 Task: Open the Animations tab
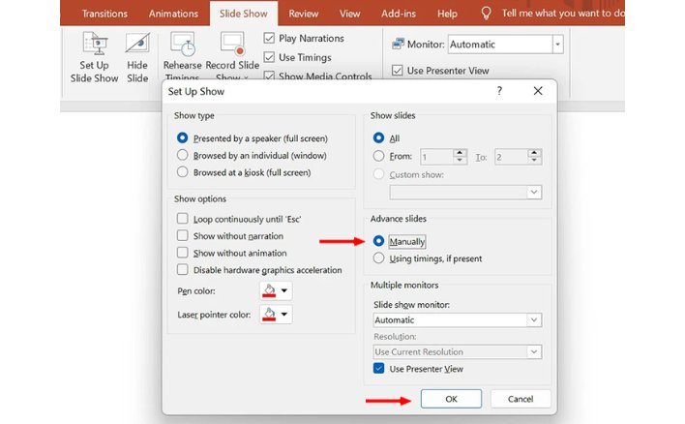click(x=173, y=14)
